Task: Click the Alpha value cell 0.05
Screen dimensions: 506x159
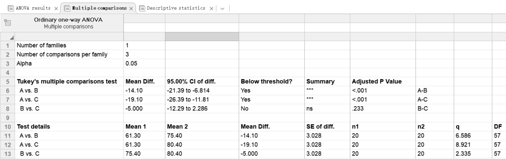Action: click(x=144, y=63)
